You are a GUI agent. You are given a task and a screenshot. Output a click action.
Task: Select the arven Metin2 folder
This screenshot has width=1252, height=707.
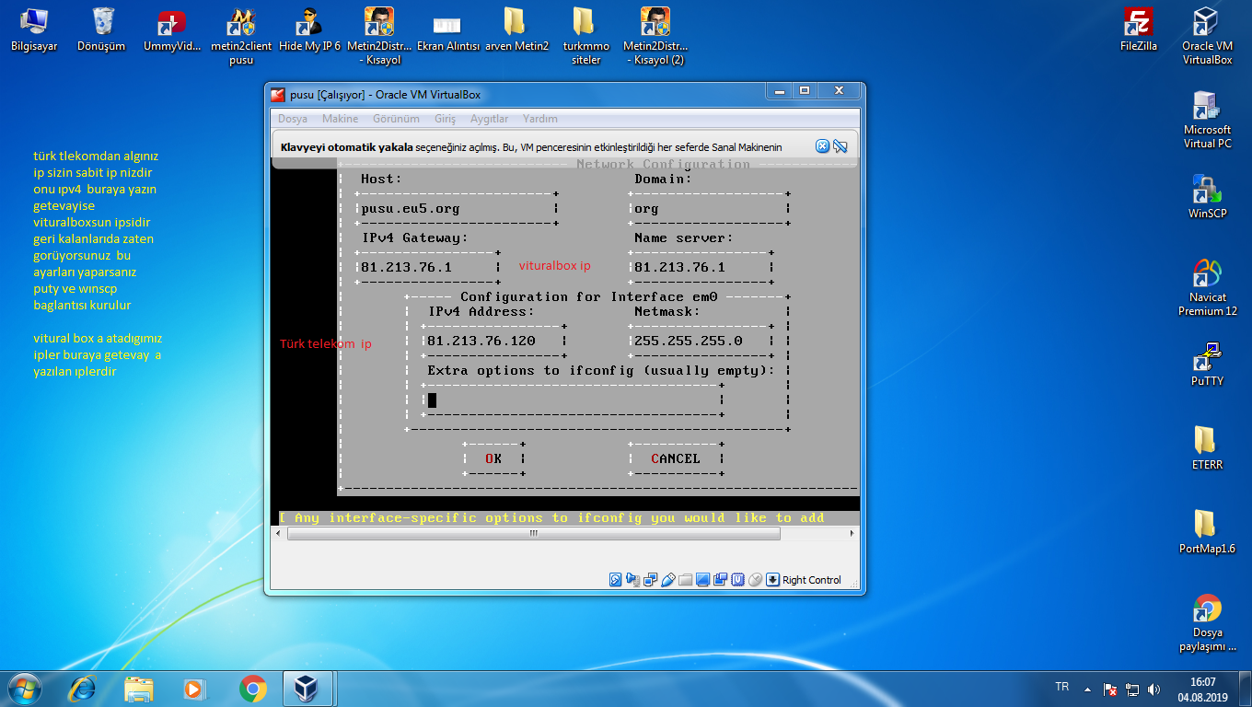(516, 30)
